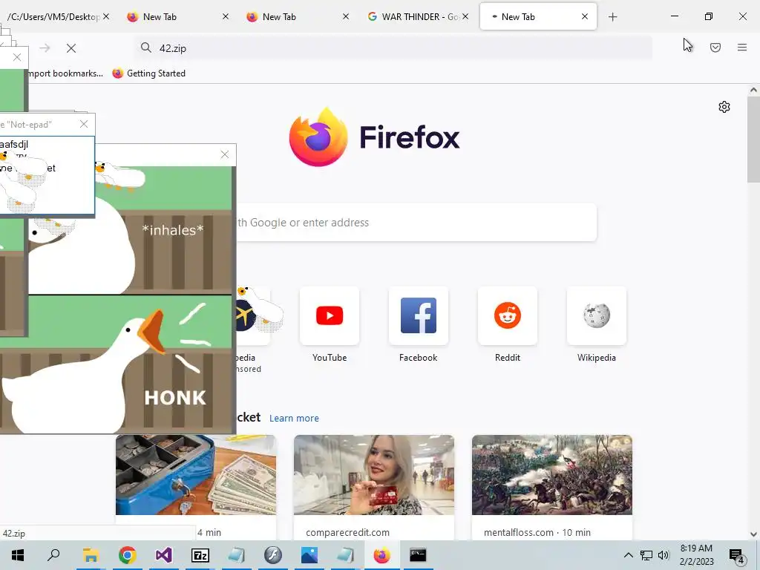Open the network status tray icon
This screenshot has width=760, height=570.
(x=646, y=555)
